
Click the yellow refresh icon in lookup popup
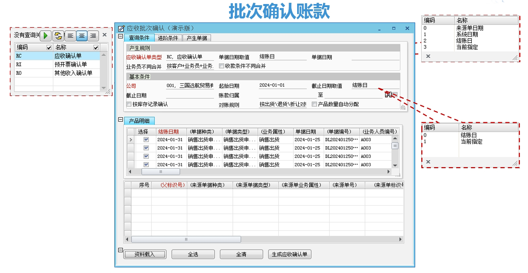[x=59, y=35]
